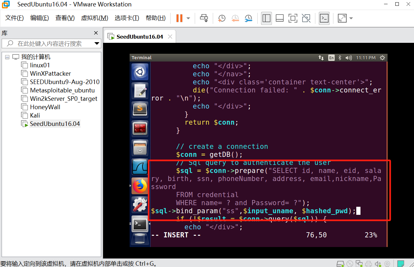Image resolution: width=414 pixels, height=267 pixels.
Task: Toggle the console view toolbar button
Action: pyautogui.click(x=324, y=18)
